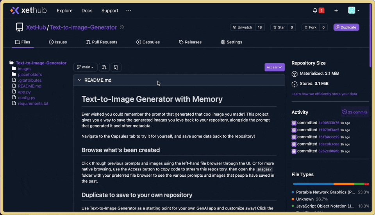The image size is (375, 215).
Task: Open the main branch dropdown
Action: [85, 67]
